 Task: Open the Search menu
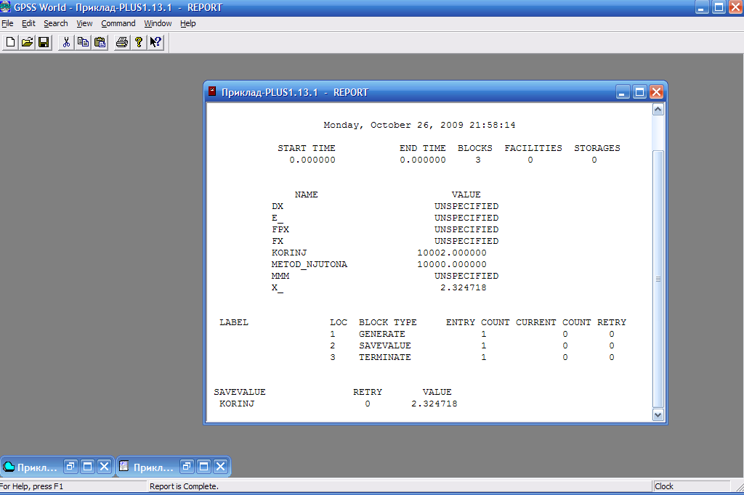coord(55,23)
